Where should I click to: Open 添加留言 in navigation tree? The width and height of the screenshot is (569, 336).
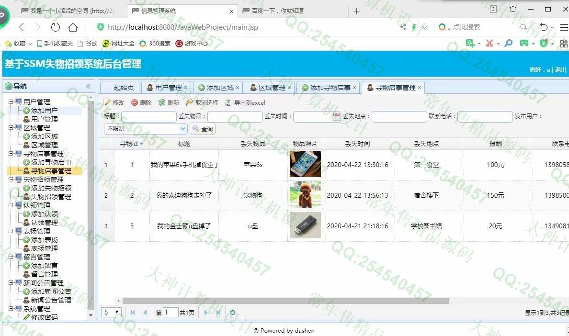44,266
